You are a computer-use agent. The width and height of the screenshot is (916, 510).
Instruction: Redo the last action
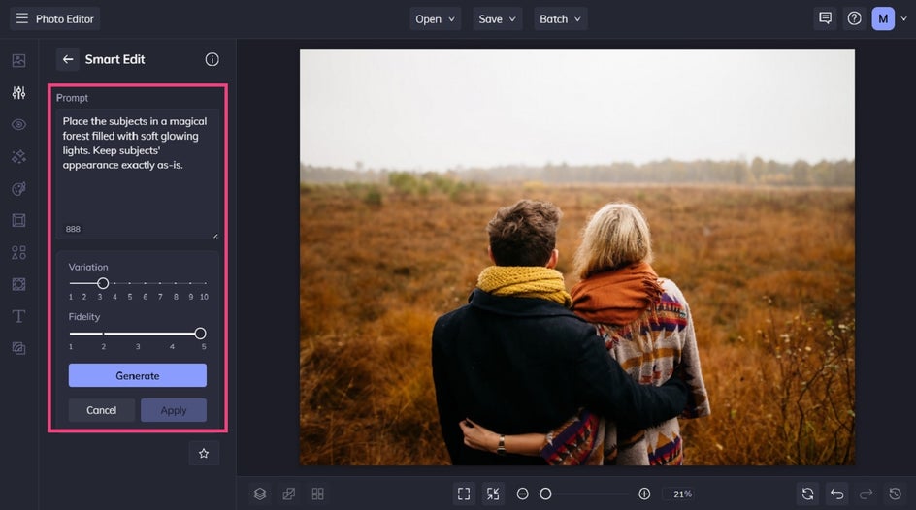[866, 494]
